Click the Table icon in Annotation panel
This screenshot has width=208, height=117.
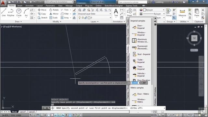(122, 18)
